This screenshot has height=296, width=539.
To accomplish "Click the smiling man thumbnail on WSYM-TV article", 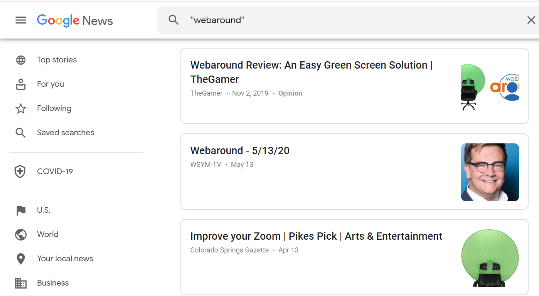I will pyautogui.click(x=490, y=172).
